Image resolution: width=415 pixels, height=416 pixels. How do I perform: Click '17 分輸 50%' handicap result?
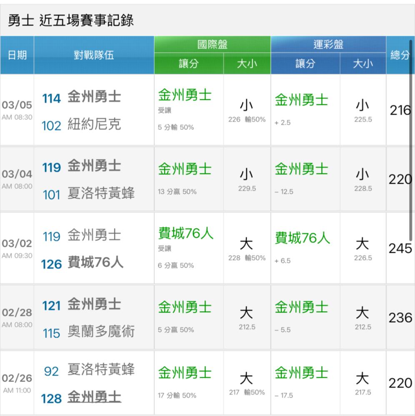[177, 396]
